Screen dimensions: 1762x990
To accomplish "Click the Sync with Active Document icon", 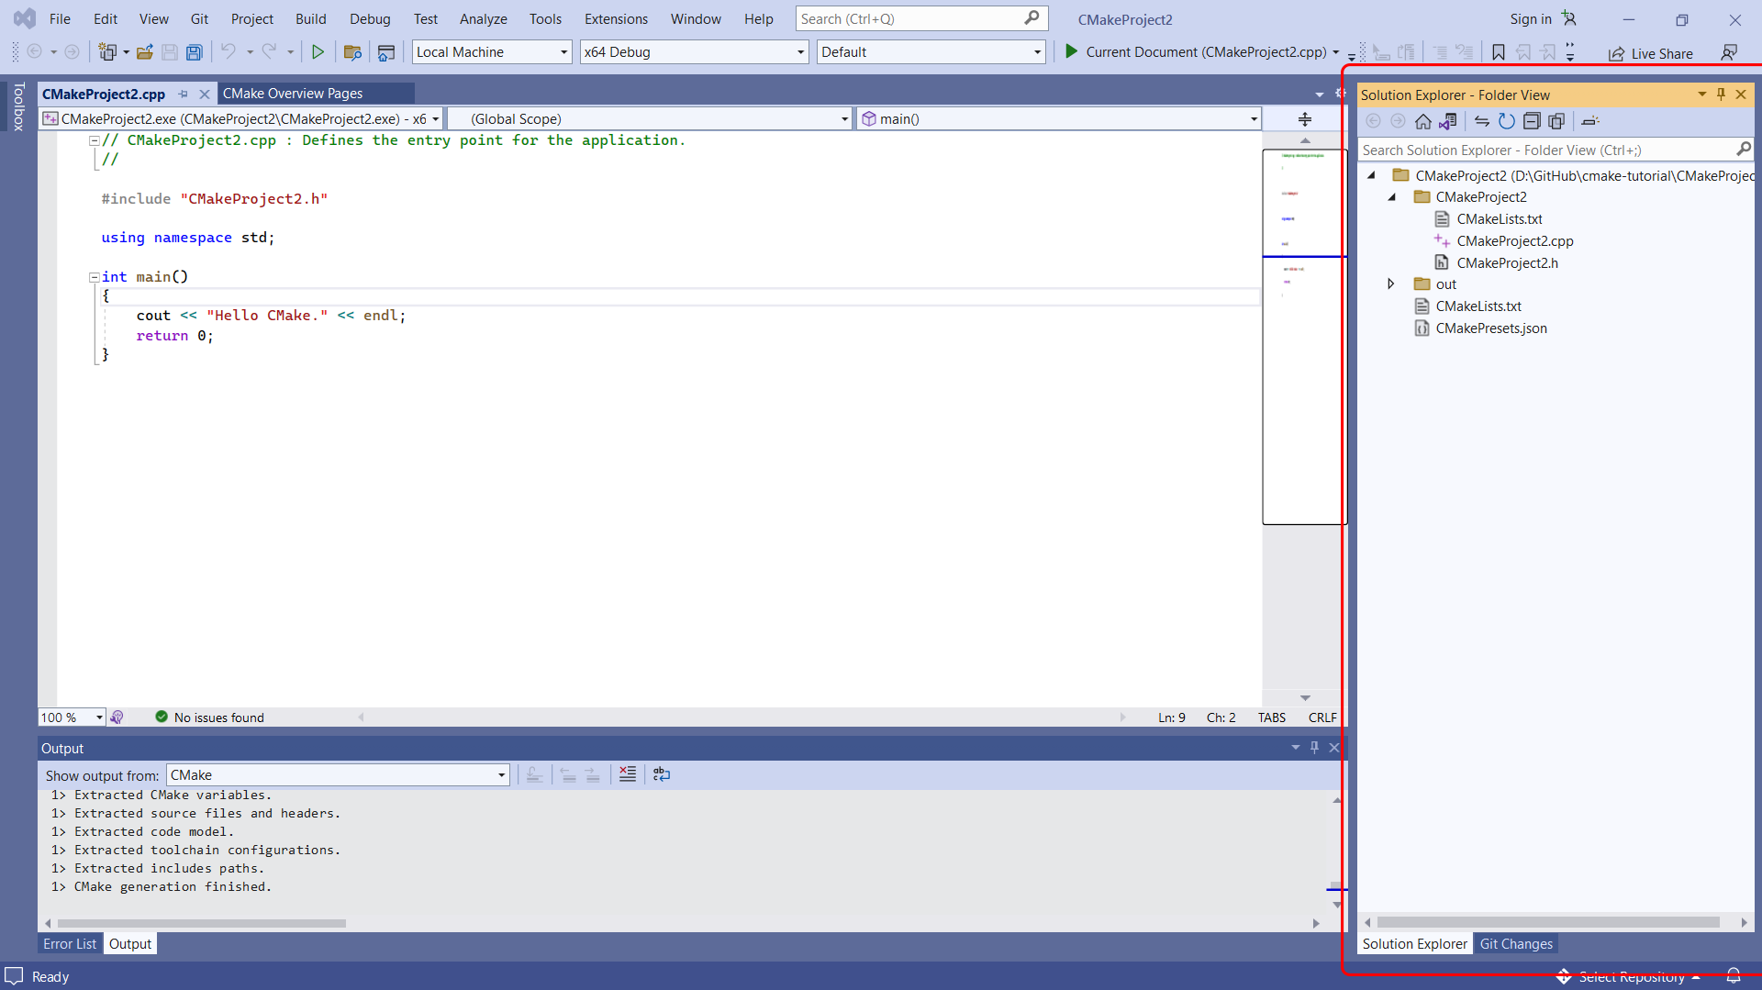I will pyautogui.click(x=1481, y=121).
